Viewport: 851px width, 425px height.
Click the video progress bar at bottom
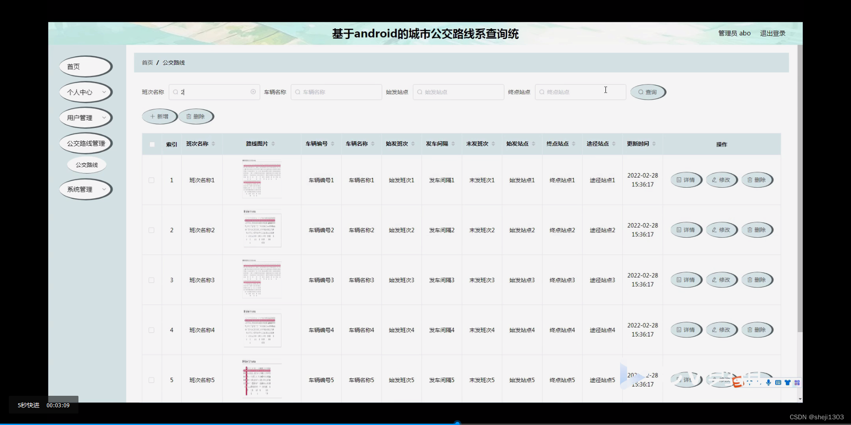(458, 422)
